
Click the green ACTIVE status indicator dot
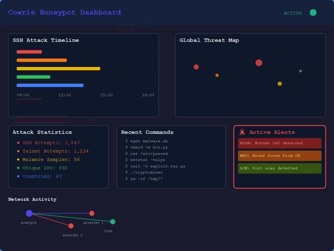click(x=313, y=13)
